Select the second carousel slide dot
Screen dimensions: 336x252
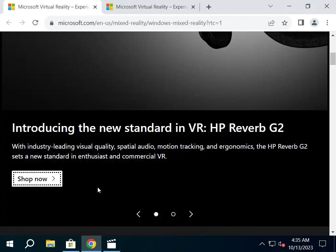coord(173,214)
